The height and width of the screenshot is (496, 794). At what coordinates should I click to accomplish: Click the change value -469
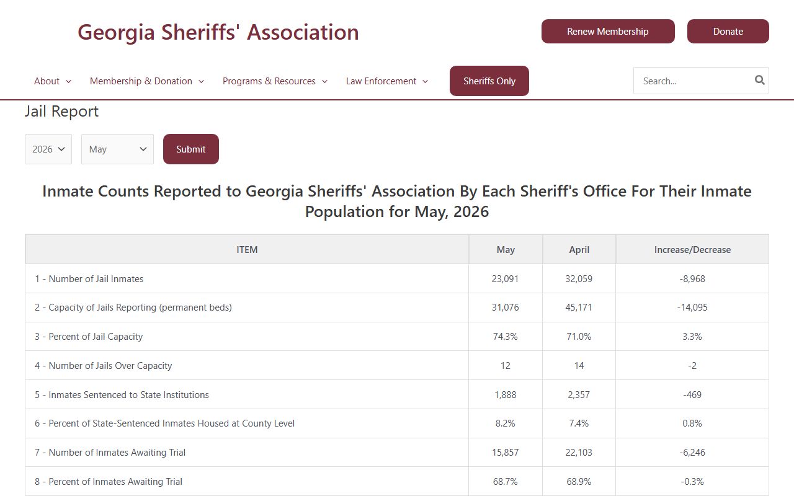click(x=692, y=395)
